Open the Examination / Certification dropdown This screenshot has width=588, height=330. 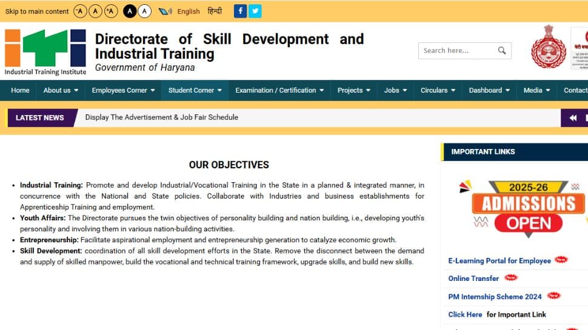tap(279, 90)
